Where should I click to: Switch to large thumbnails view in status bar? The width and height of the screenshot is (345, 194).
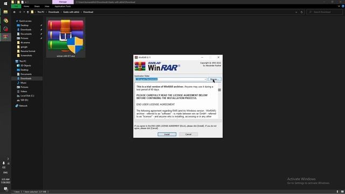[x=342, y=192]
